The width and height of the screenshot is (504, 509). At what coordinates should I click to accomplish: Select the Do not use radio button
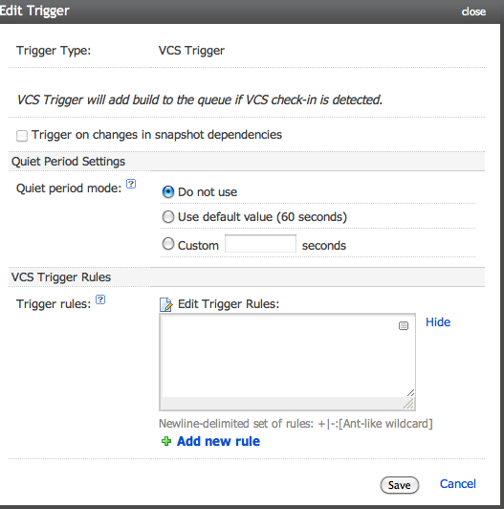click(167, 192)
